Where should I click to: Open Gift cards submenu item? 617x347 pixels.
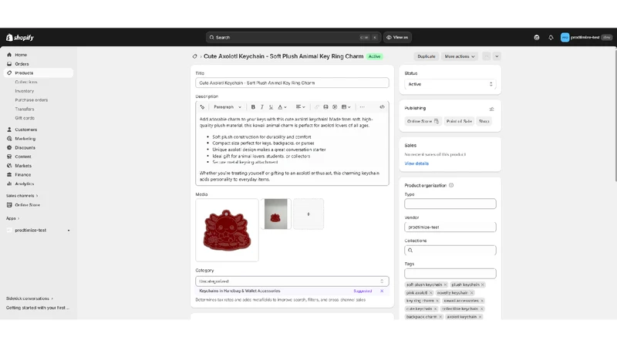pos(25,118)
